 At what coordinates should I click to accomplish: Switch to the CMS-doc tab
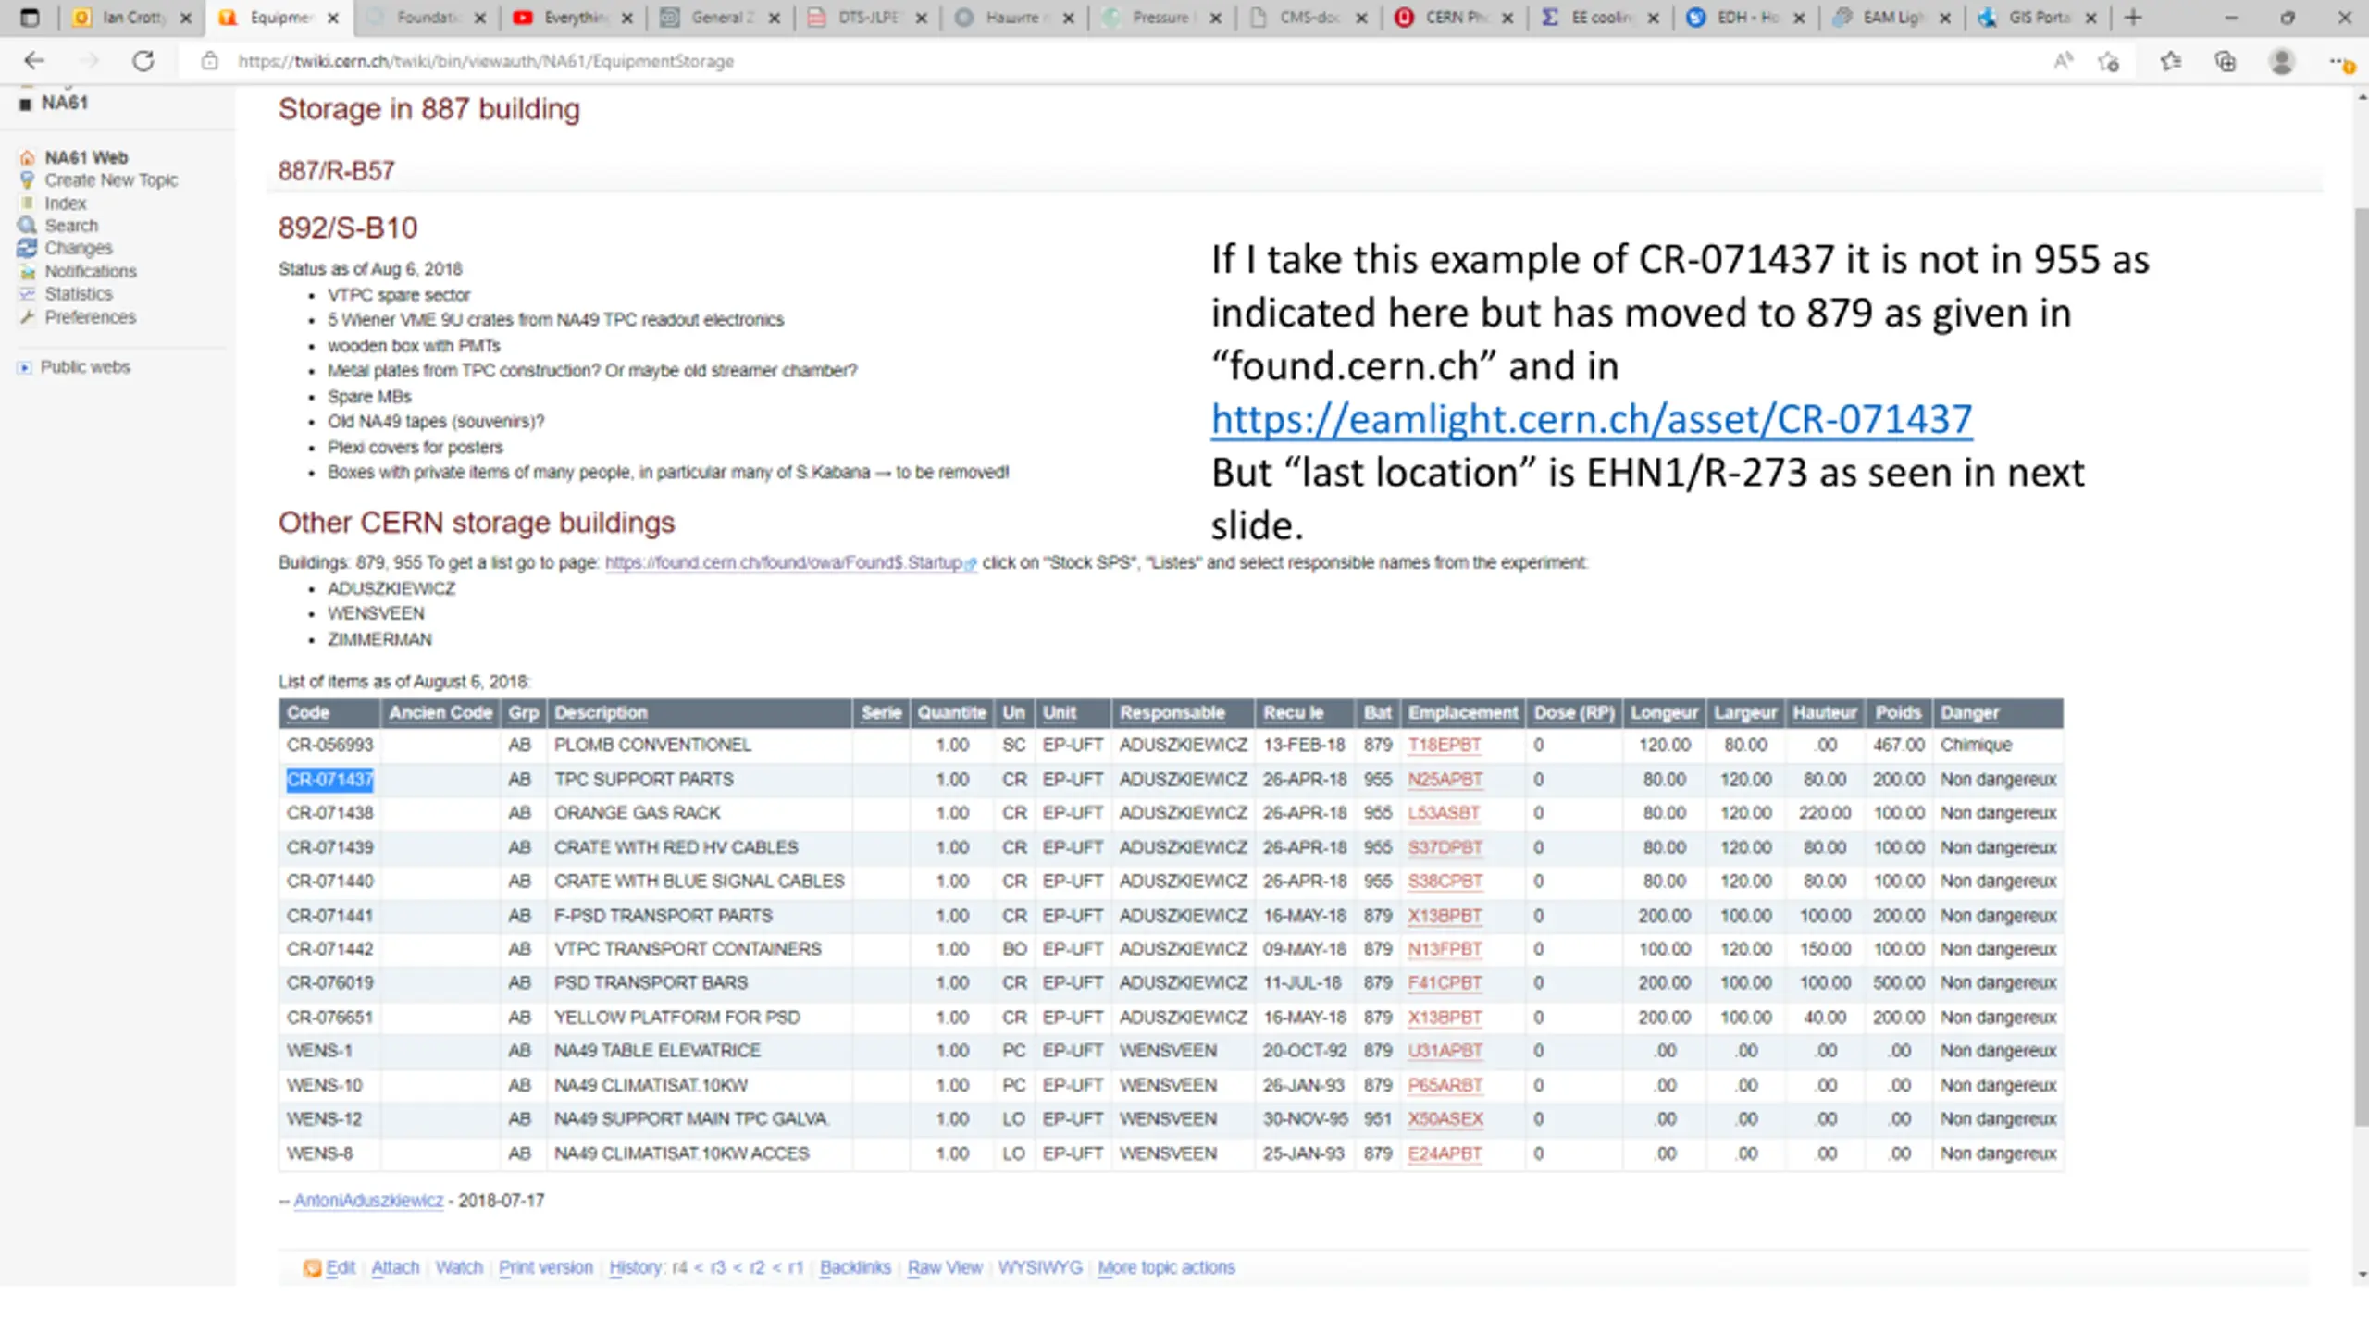click(1309, 18)
